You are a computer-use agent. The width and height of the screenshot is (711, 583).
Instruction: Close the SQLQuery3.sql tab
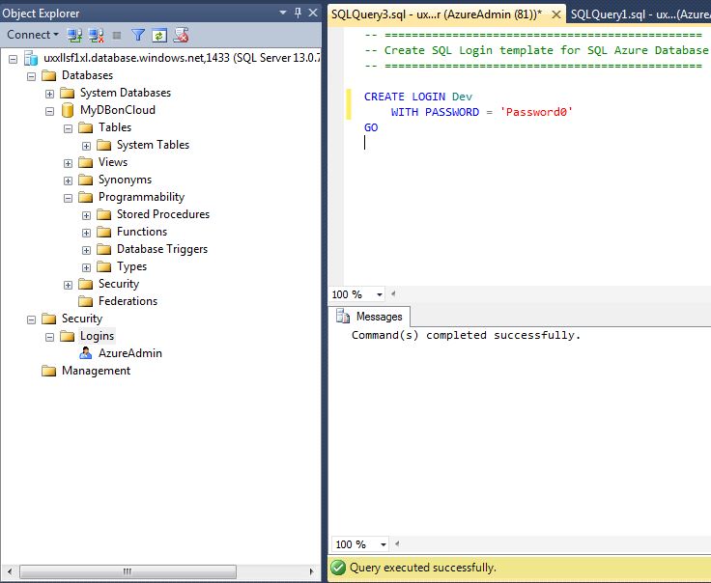pos(555,14)
